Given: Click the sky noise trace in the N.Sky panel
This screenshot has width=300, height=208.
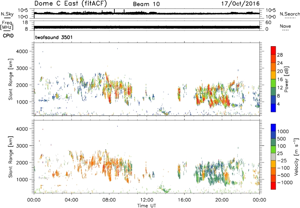Looking at the screenshot, I should point(147,14).
